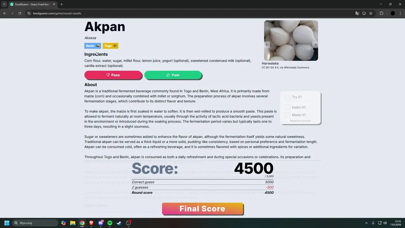The height and width of the screenshot is (228, 405).
Task: Close the FoodGuessr tab
Action: (x=54, y=4)
